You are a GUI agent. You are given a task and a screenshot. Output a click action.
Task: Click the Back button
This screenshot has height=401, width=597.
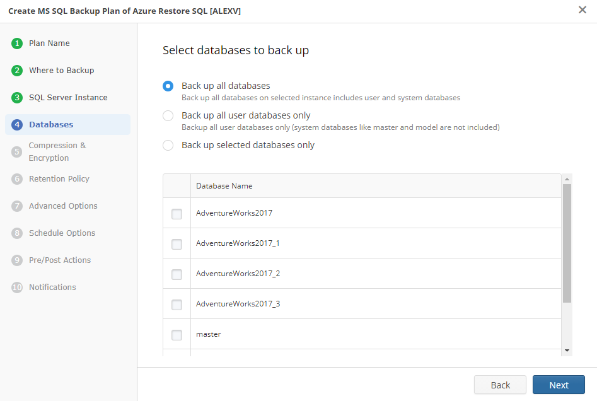coord(500,385)
